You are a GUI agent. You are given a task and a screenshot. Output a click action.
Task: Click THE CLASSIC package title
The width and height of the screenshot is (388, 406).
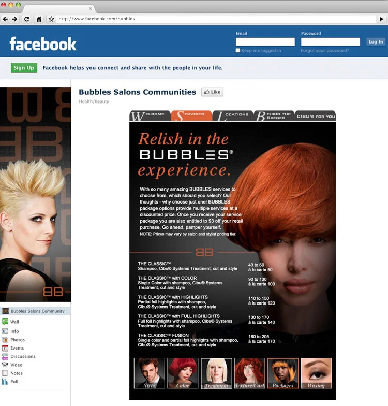click(154, 264)
